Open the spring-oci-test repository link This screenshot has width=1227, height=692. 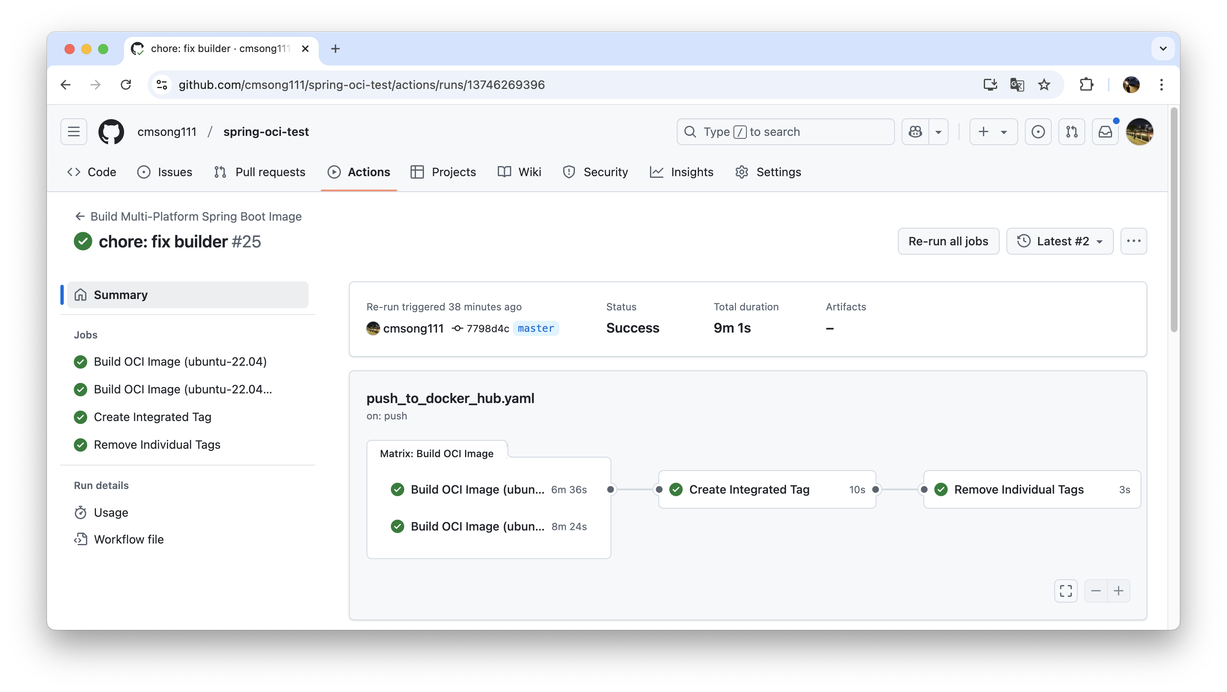click(x=266, y=132)
